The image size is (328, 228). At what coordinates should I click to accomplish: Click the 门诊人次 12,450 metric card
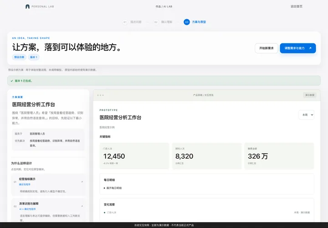click(x=134, y=156)
